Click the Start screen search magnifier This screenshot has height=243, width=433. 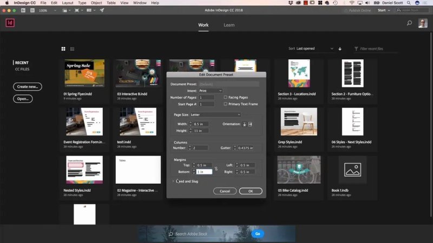(409, 23)
